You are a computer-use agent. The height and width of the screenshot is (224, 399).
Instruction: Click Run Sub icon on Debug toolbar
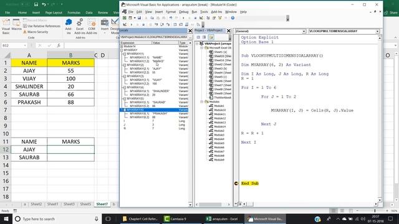(x=132, y=25)
